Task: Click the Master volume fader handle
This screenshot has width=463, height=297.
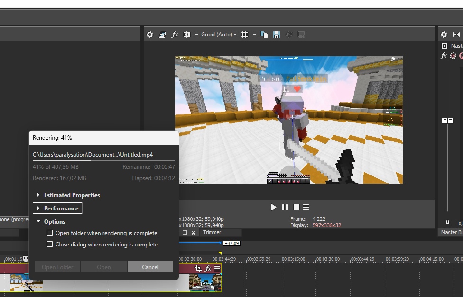Action: [x=447, y=121]
